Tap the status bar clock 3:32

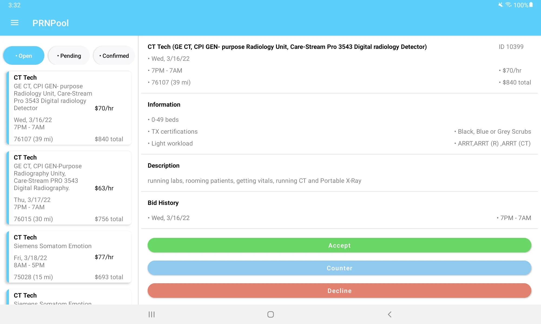14,5
